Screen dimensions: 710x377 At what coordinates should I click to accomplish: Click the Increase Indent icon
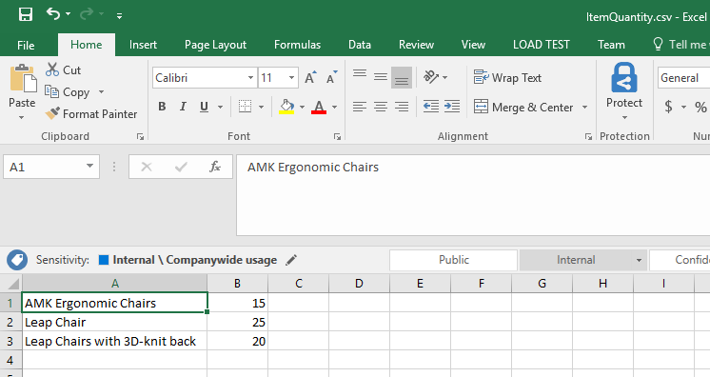(x=452, y=107)
